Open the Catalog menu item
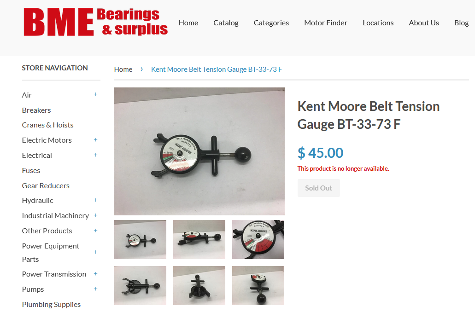This screenshot has height=312, width=475. click(226, 23)
